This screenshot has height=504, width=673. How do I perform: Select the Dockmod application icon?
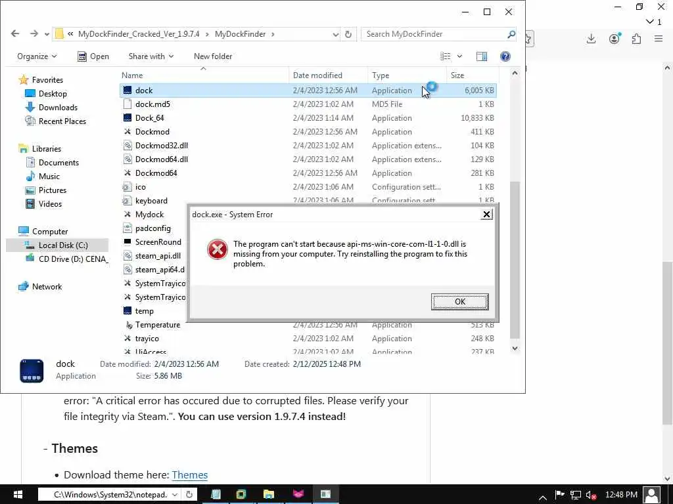(128, 131)
